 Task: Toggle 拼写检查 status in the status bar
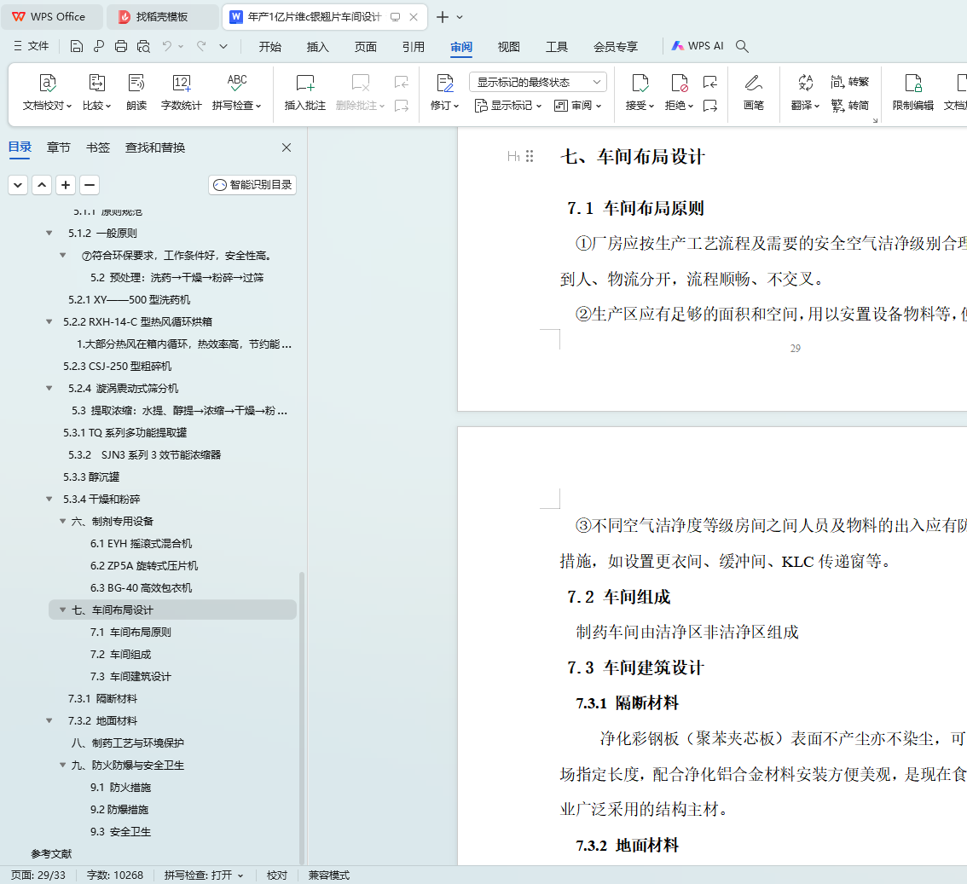pos(204,875)
